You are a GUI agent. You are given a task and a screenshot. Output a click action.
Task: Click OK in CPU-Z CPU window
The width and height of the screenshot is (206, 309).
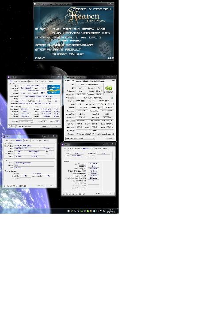point(56,126)
